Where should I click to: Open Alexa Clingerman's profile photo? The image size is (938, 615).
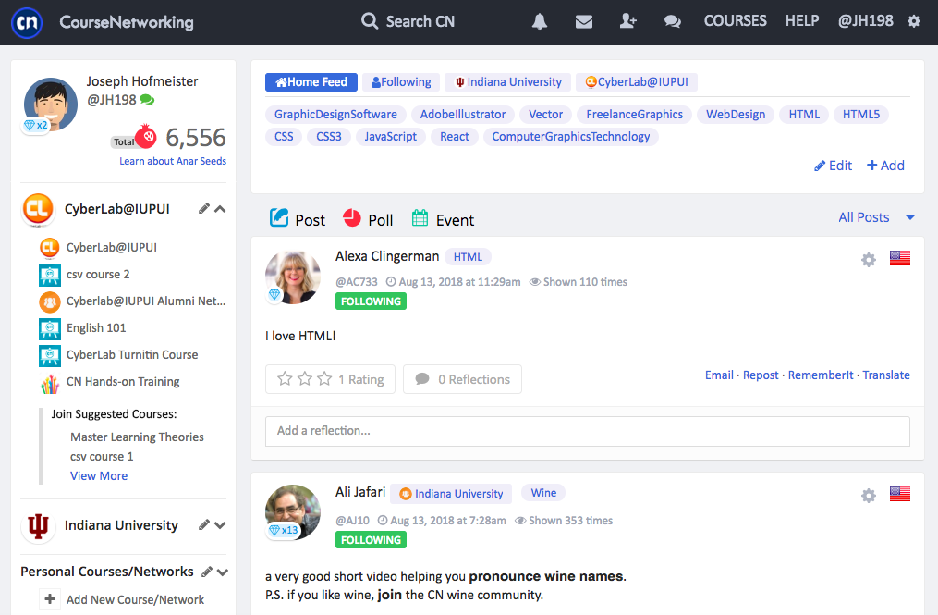[x=293, y=277]
